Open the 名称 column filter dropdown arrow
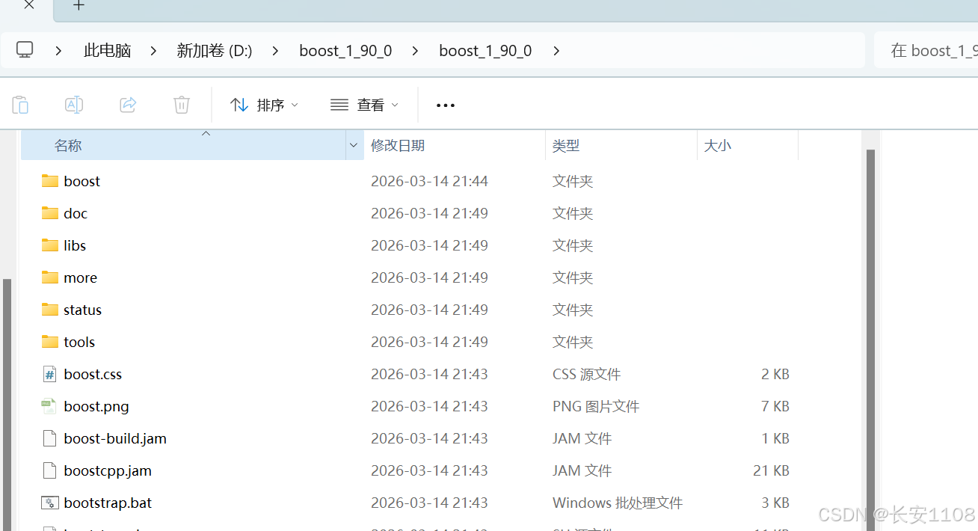978x531 pixels. coord(354,145)
